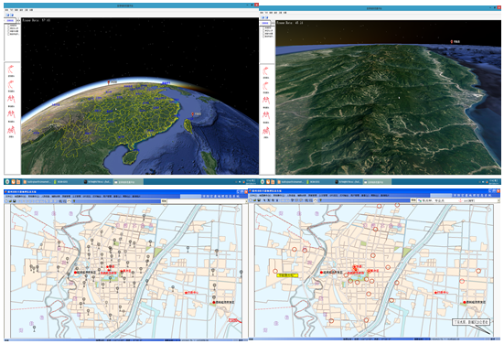
Task: Open the search dropdown arrow in left map toolbar
Action: 246,201
